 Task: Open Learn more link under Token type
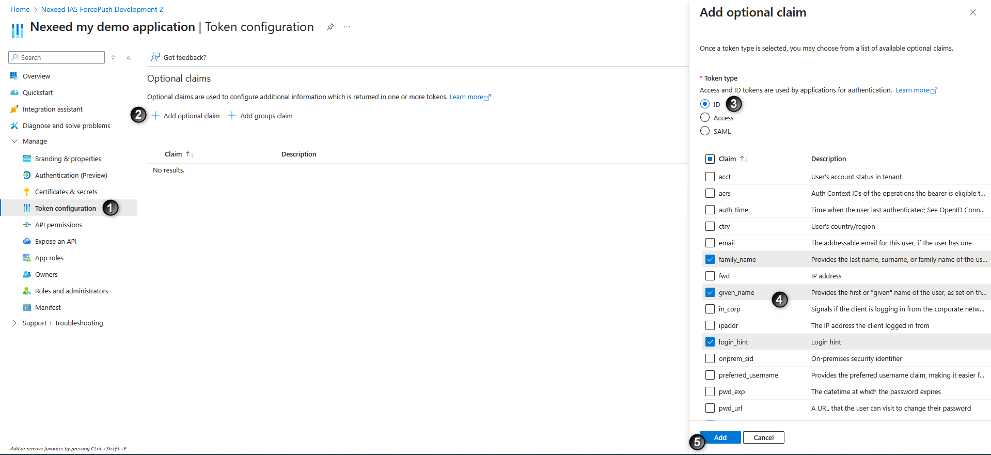(x=916, y=90)
